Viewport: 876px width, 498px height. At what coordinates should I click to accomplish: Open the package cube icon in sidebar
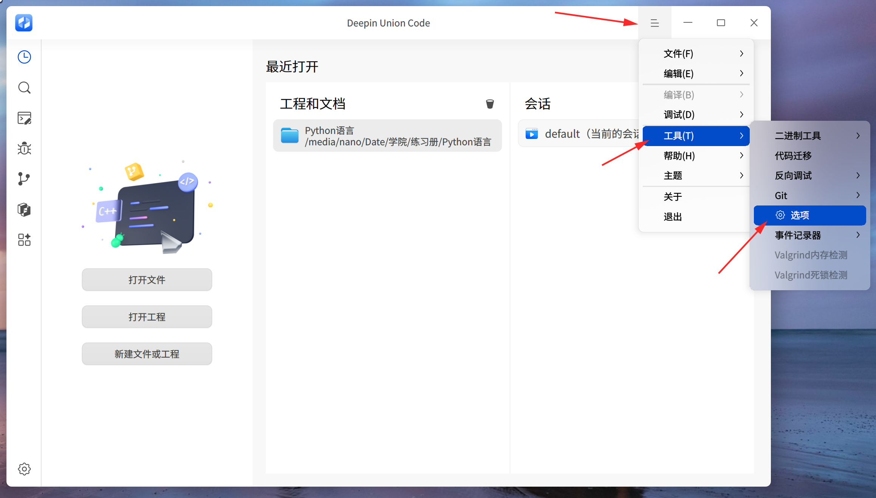(24, 209)
